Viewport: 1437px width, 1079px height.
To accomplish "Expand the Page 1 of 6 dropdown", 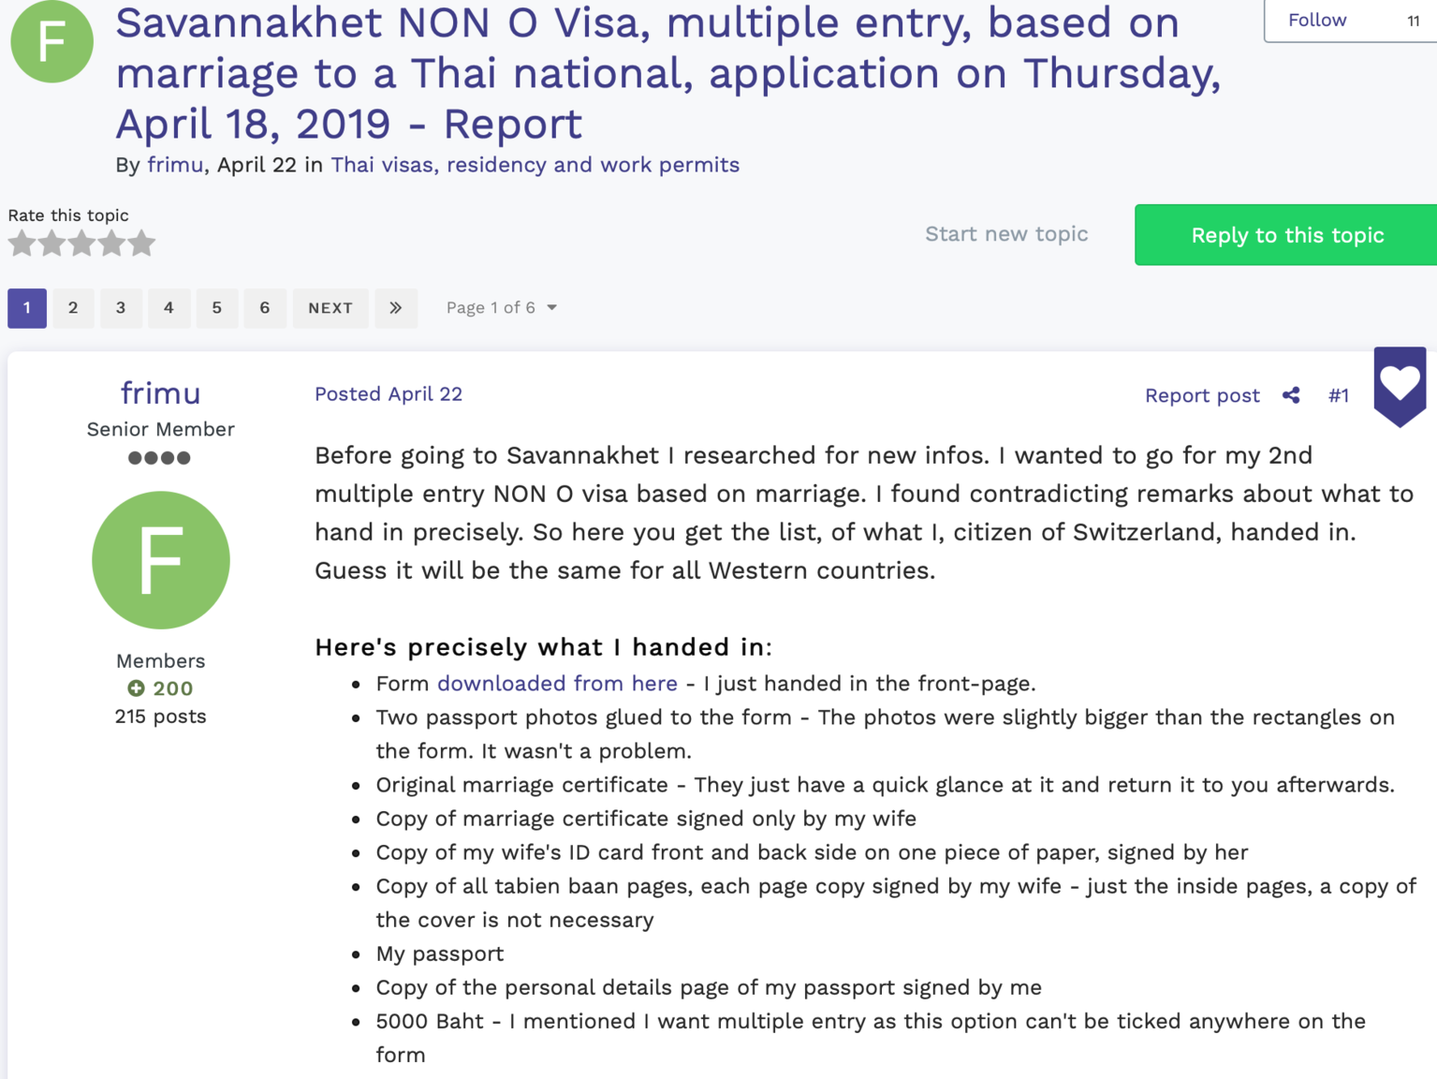I will point(502,308).
